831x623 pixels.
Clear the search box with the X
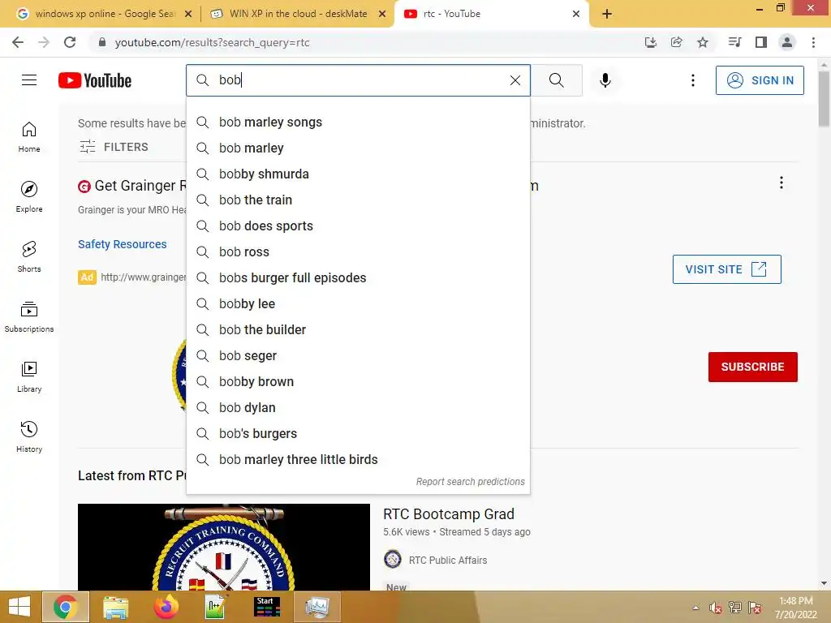pyautogui.click(x=515, y=80)
